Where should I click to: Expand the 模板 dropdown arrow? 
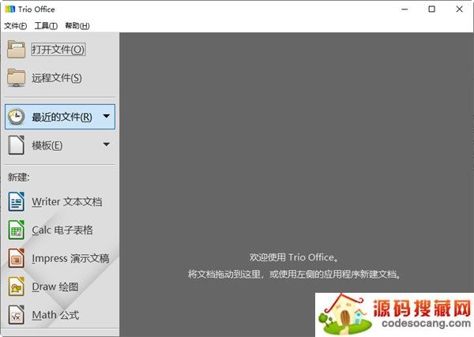click(x=107, y=144)
